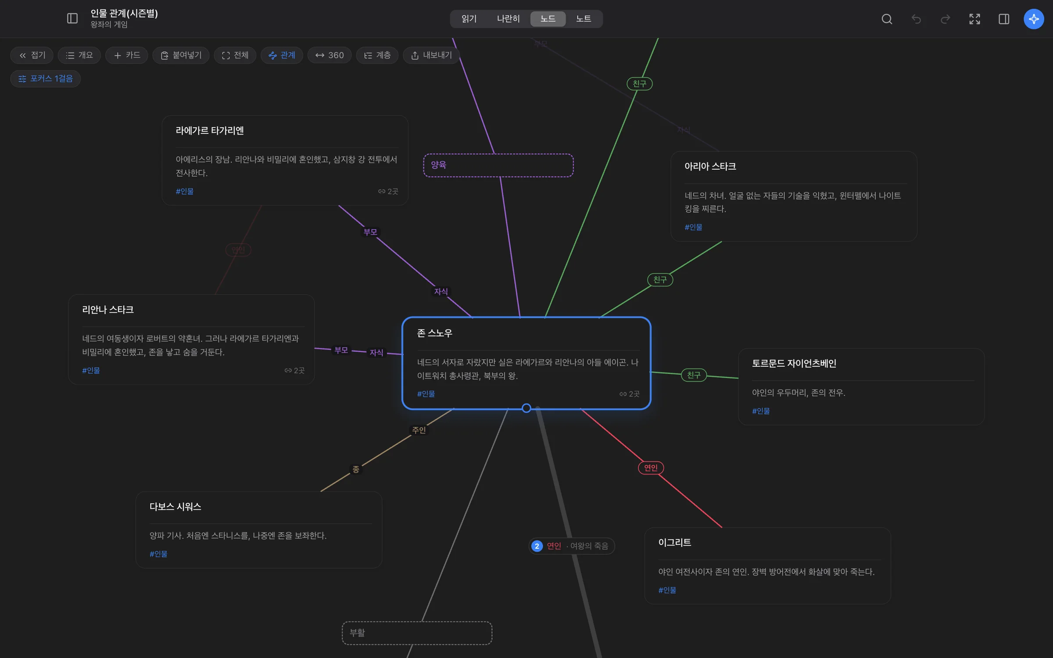Enter fullscreen with the expand arrows icon
The image size is (1053, 658).
(x=974, y=19)
